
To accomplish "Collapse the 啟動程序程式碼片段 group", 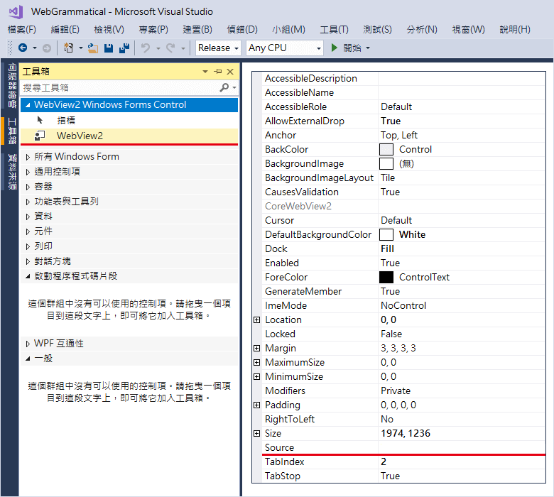I will 28,277.
